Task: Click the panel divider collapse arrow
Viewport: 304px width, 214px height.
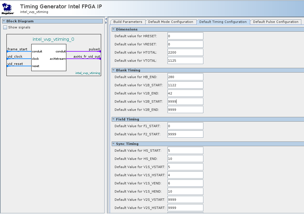Action: click(106, 19)
